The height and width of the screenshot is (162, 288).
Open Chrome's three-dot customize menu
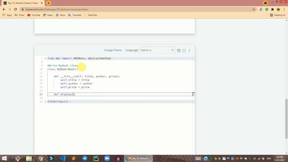point(284,9)
